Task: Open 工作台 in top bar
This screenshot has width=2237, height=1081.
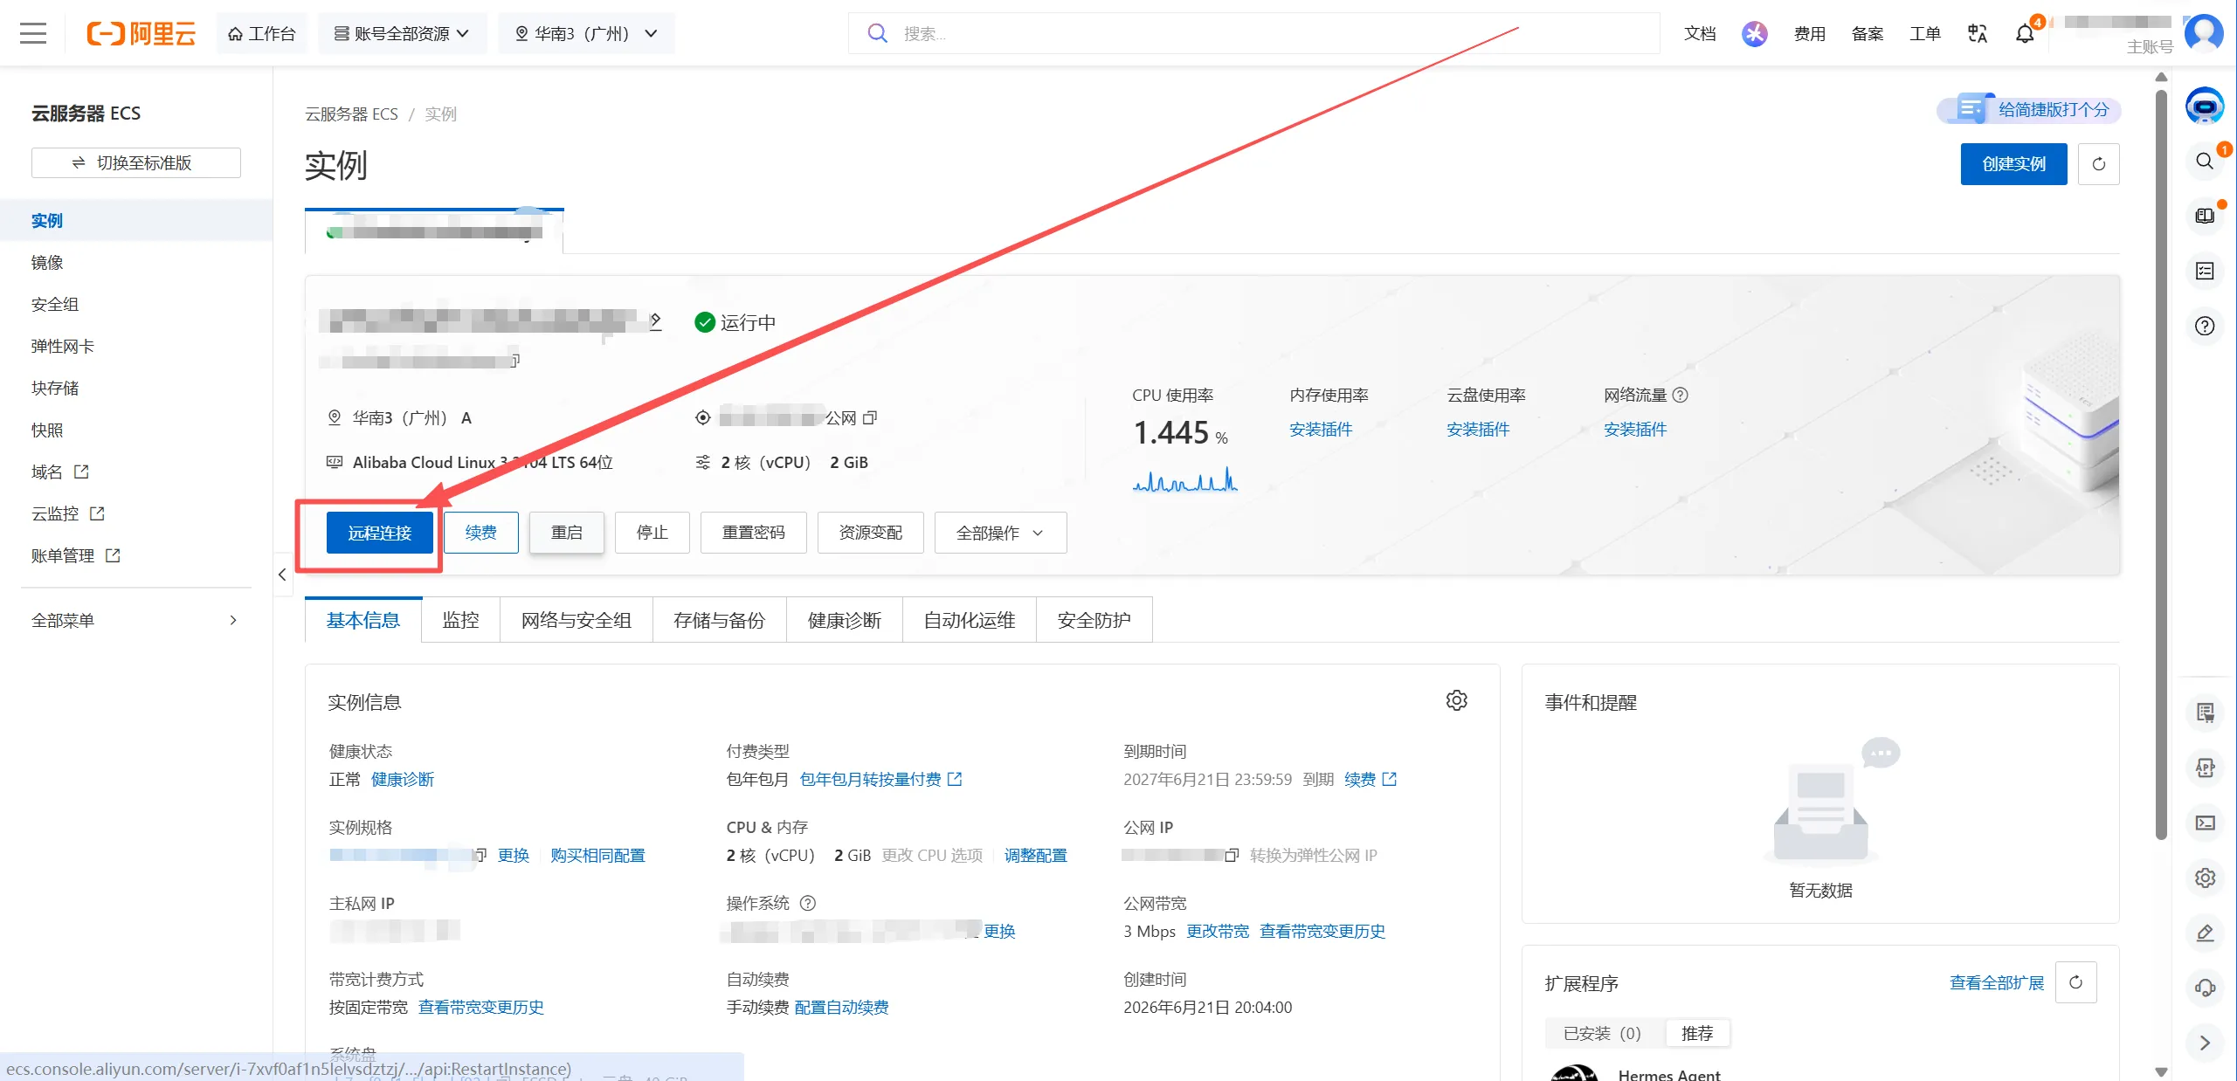Action: point(262,34)
